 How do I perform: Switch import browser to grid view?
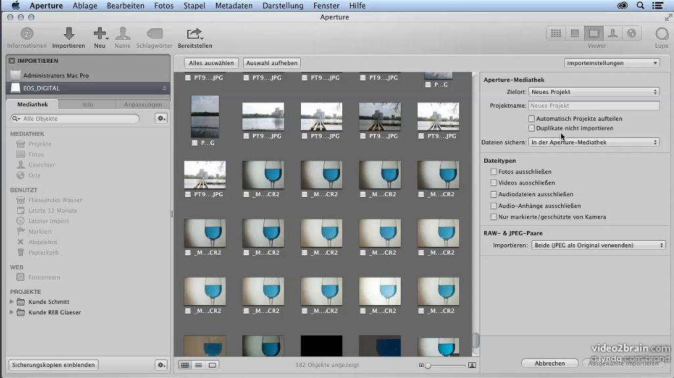[x=185, y=365]
